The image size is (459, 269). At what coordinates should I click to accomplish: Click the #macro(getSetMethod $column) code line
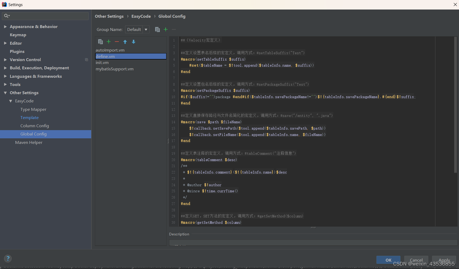[211, 222]
